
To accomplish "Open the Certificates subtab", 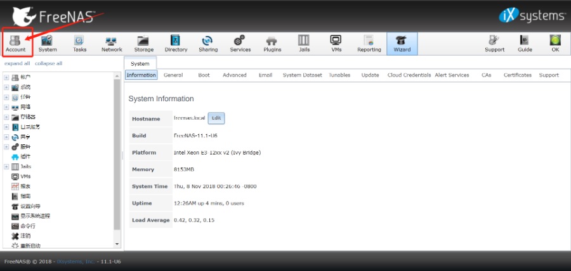I will [x=518, y=75].
